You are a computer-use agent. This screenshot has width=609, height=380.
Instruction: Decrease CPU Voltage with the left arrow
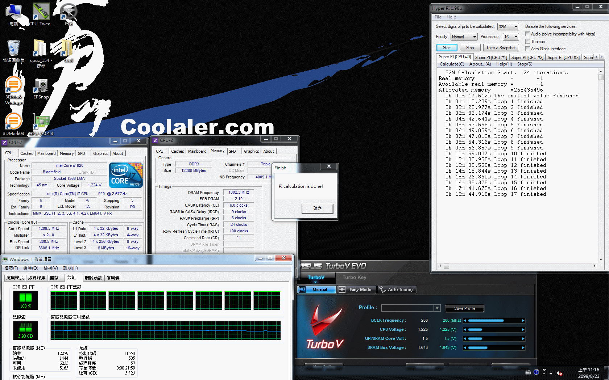[x=465, y=330]
